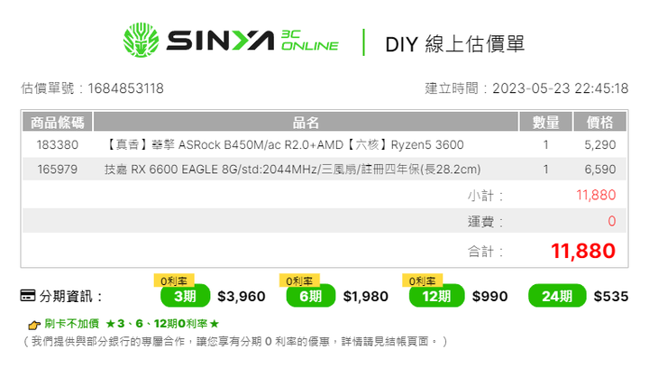Image resolution: width=649 pixels, height=368 pixels.
Task: Click the 0利率 yellow tag above 6期
Action: (x=299, y=281)
